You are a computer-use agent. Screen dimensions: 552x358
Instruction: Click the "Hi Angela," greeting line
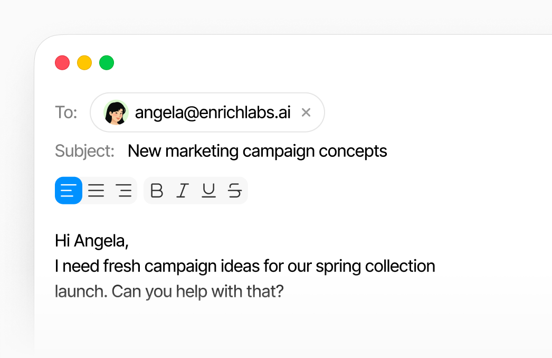click(x=92, y=241)
